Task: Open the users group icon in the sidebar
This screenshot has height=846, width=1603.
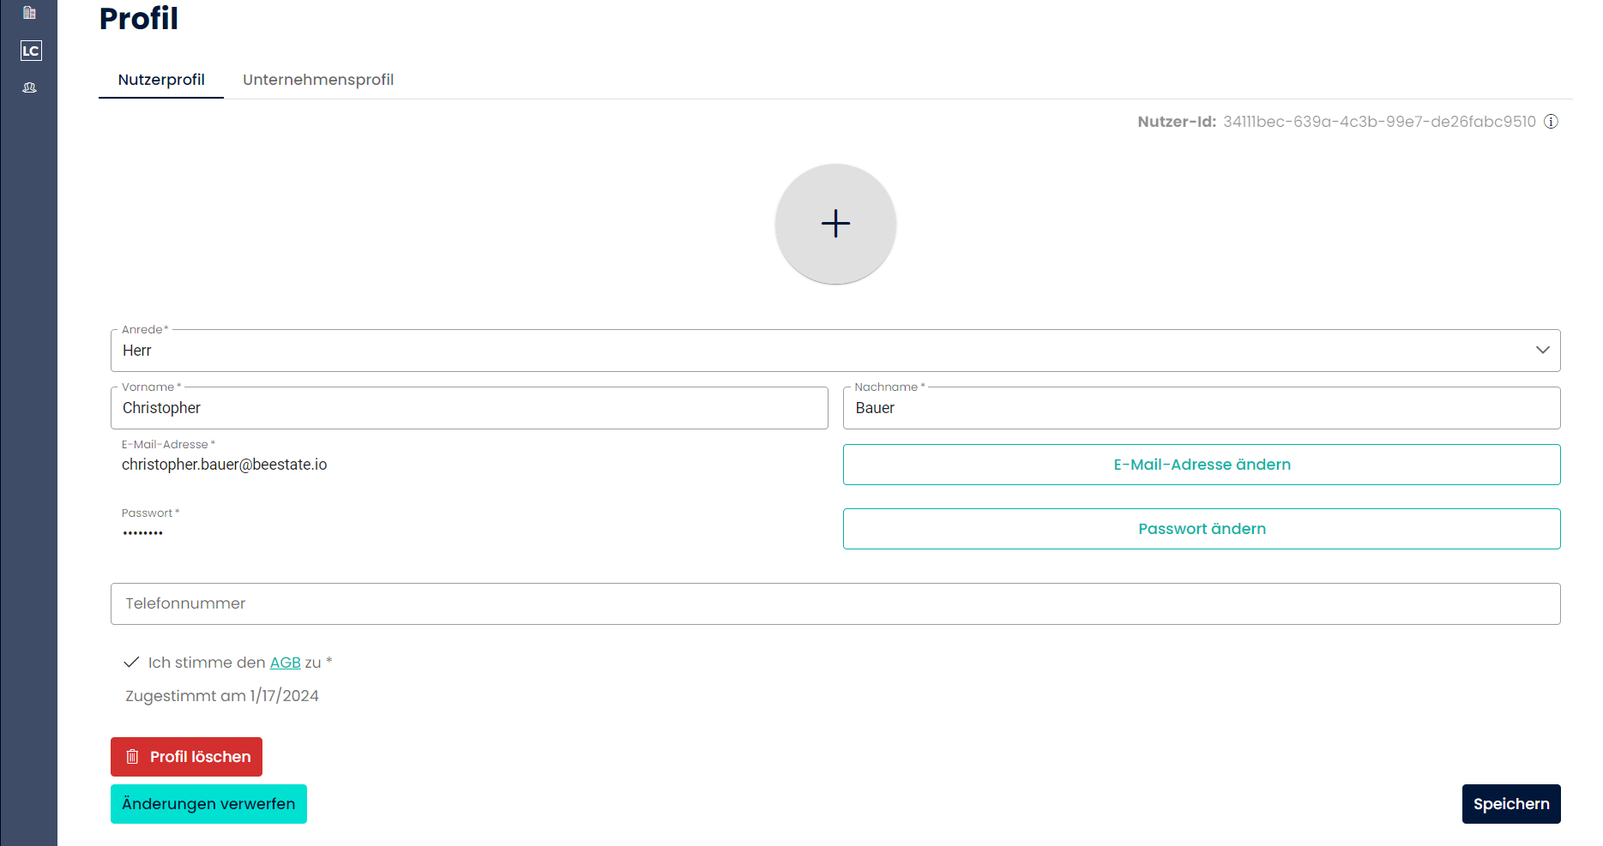Action: click(29, 87)
